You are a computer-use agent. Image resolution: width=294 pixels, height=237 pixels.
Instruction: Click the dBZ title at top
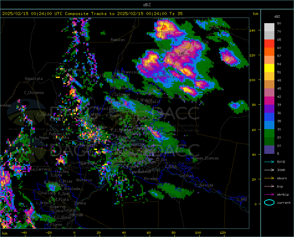(x=147, y=5)
